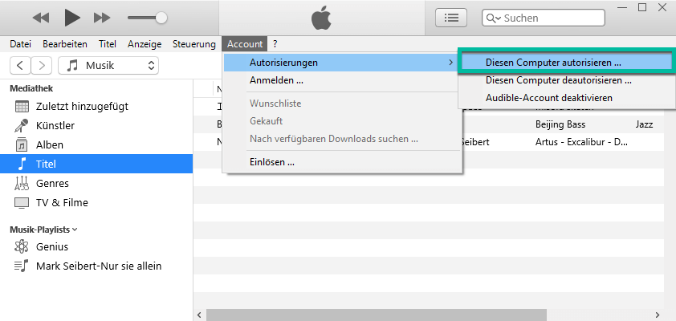Image resolution: width=676 pixels, height=321 pixels.
Task: Select Alben in the sidebar
Action: 96,144
